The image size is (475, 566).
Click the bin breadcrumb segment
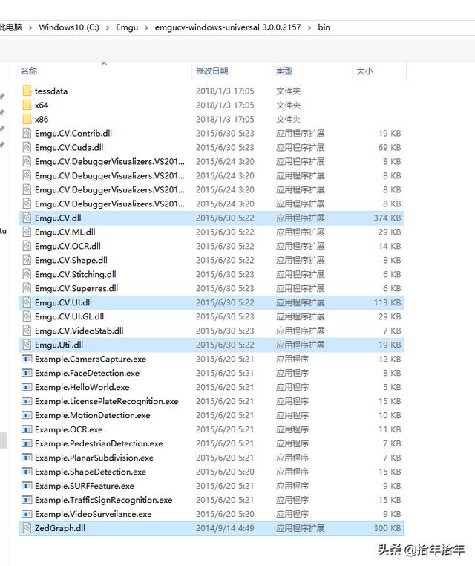click(x=324, y=27)
